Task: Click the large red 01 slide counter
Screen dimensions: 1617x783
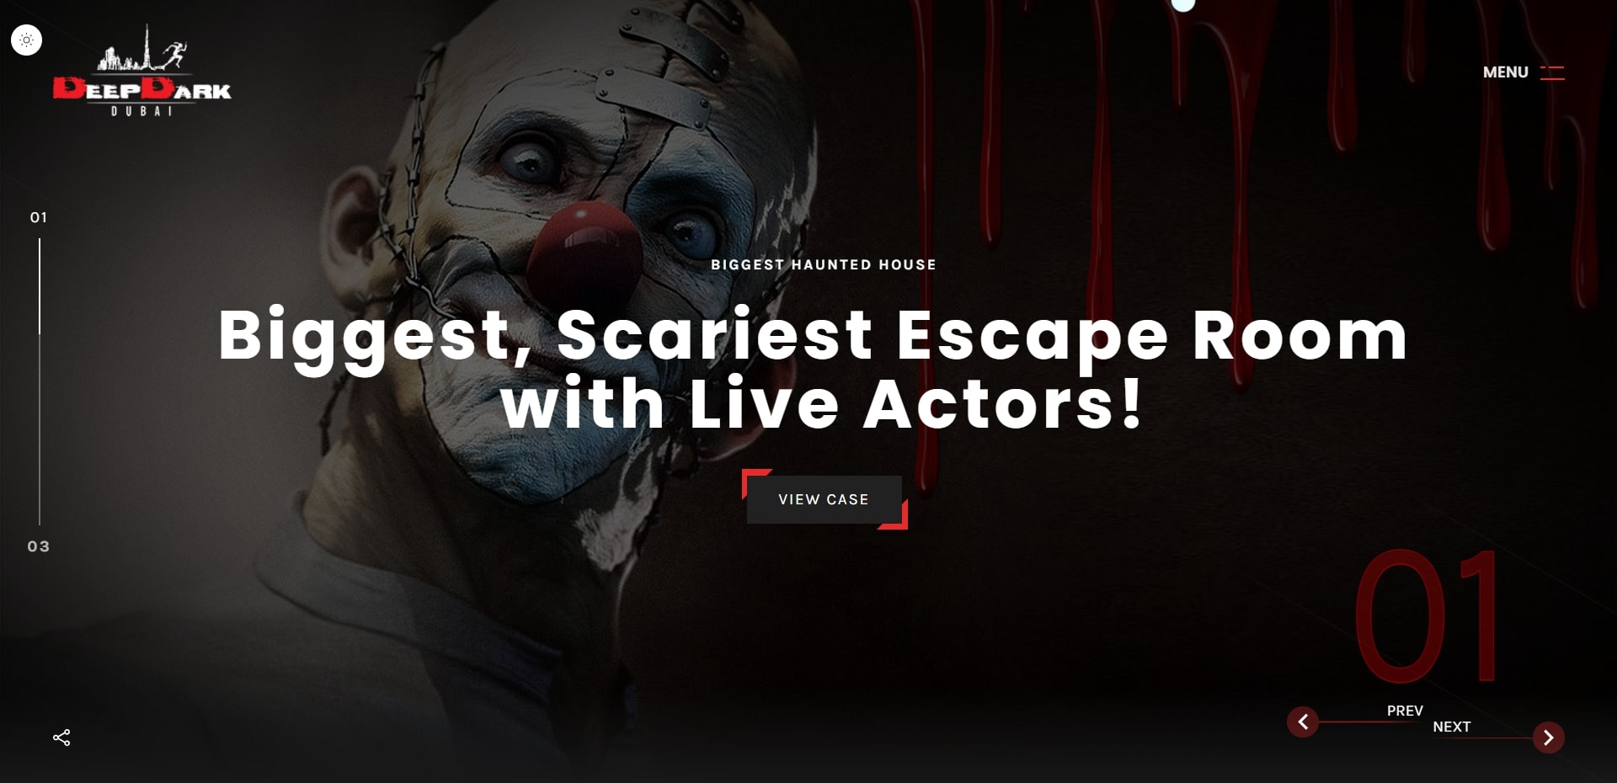Action: point(1427,617)
